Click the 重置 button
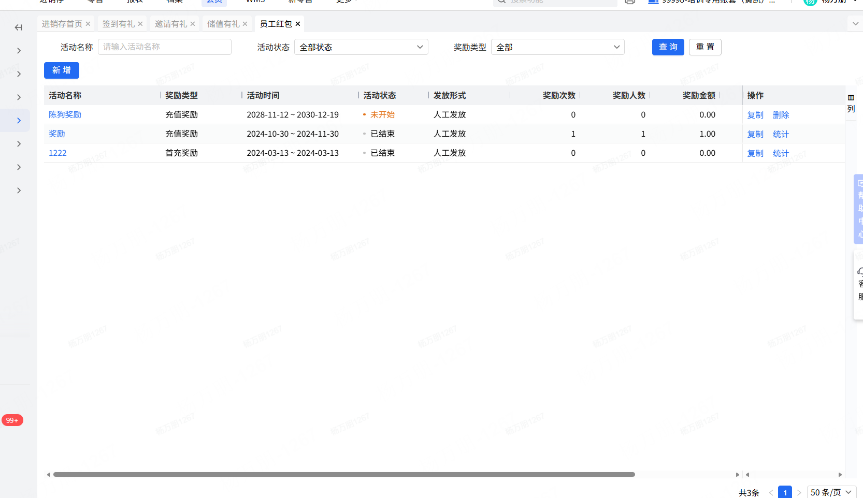 [x=705, y=47]
